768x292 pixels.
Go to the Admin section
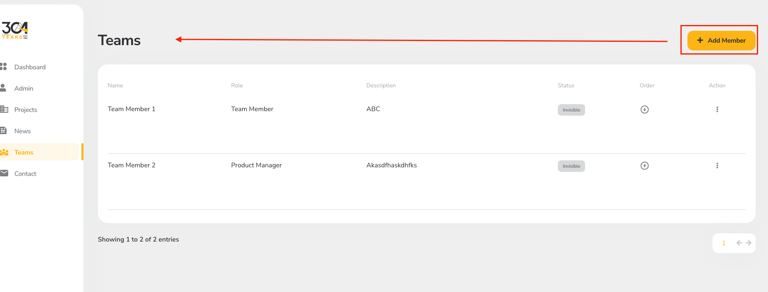23,88
